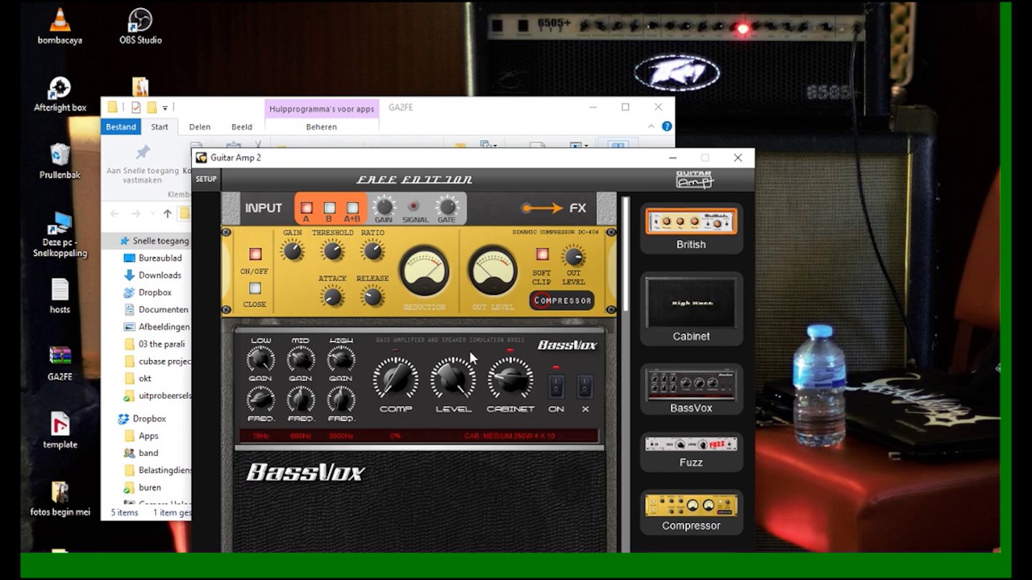Select input A

pyautogui.click(x=306, y=208)
